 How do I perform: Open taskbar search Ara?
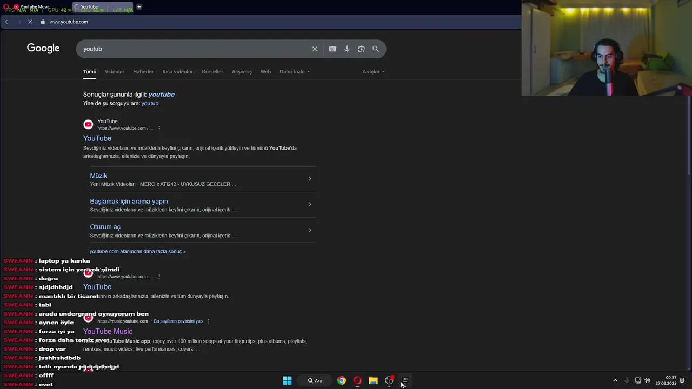[315, 380]
